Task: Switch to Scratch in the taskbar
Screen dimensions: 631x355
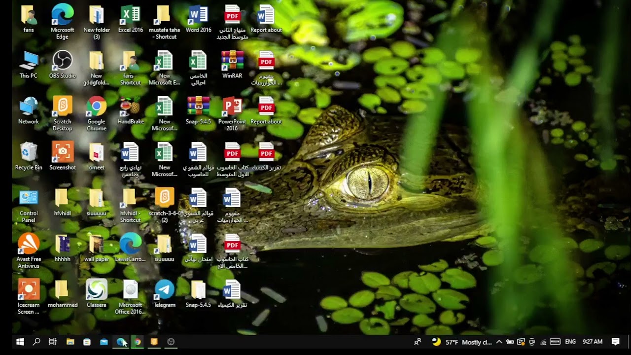Action: (x=154, y=342)
